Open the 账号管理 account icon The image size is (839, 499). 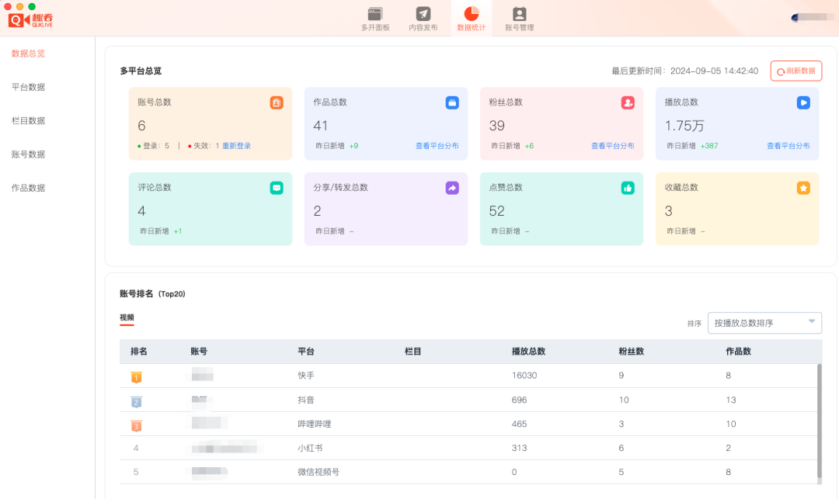tap(520, 14)
